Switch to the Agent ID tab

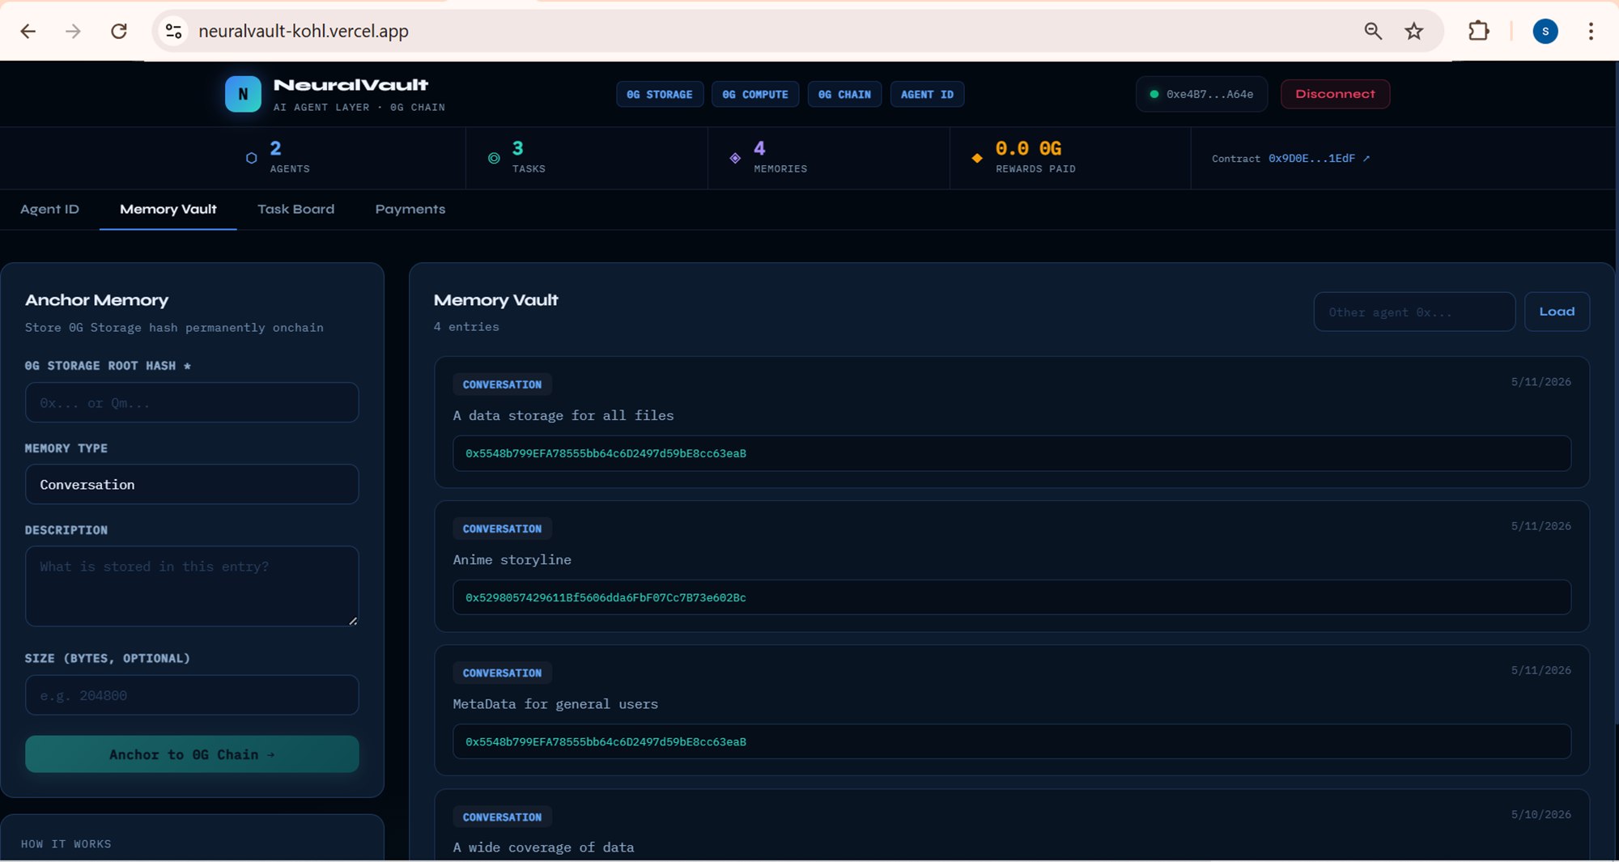(49, 209)
